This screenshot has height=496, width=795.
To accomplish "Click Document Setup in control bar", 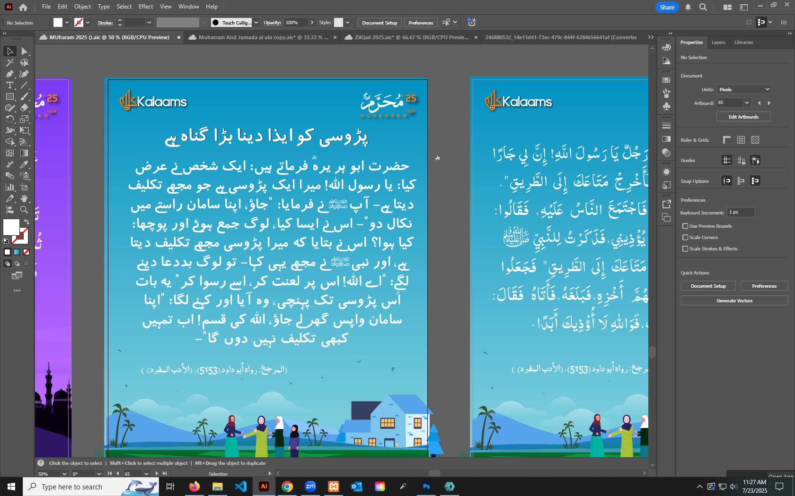I will [380, 23].
